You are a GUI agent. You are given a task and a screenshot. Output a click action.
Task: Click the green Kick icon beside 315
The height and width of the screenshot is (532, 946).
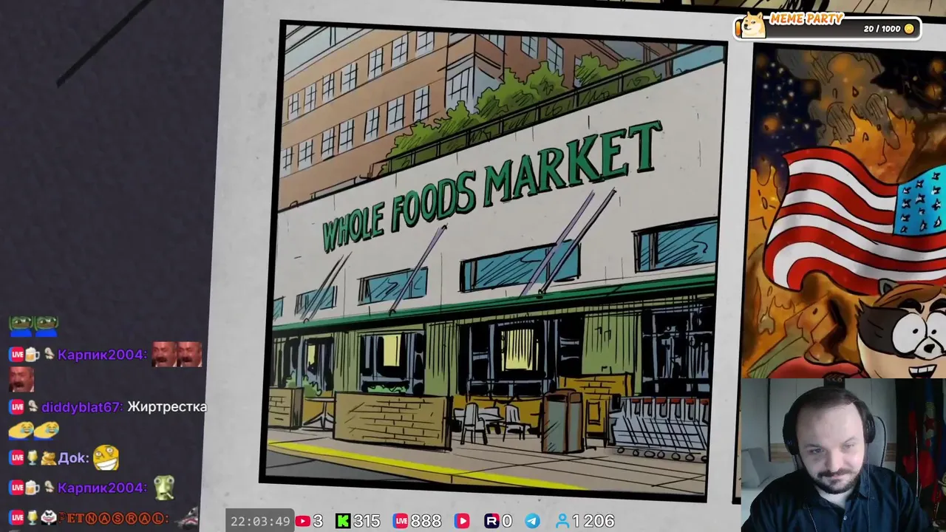click(x=343, y=521)
